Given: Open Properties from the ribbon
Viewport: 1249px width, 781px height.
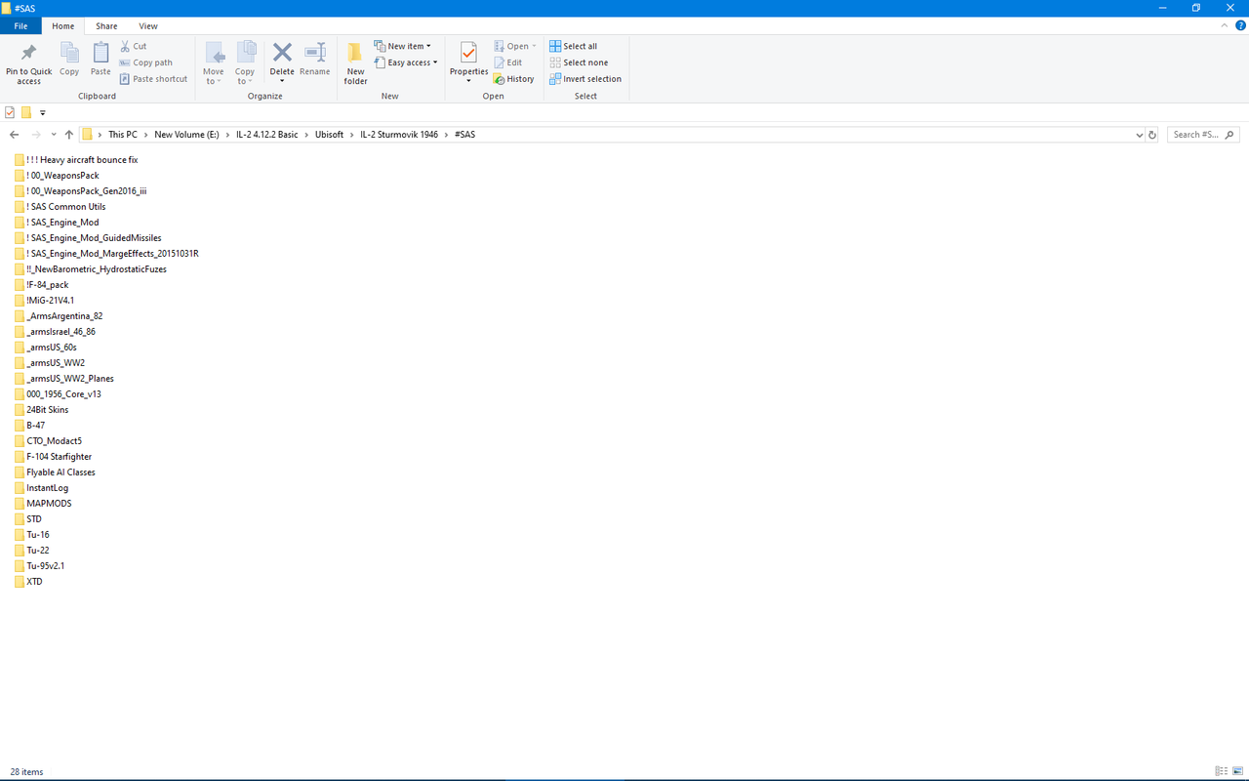Looking at the screenshot, I should click(468, 61).
